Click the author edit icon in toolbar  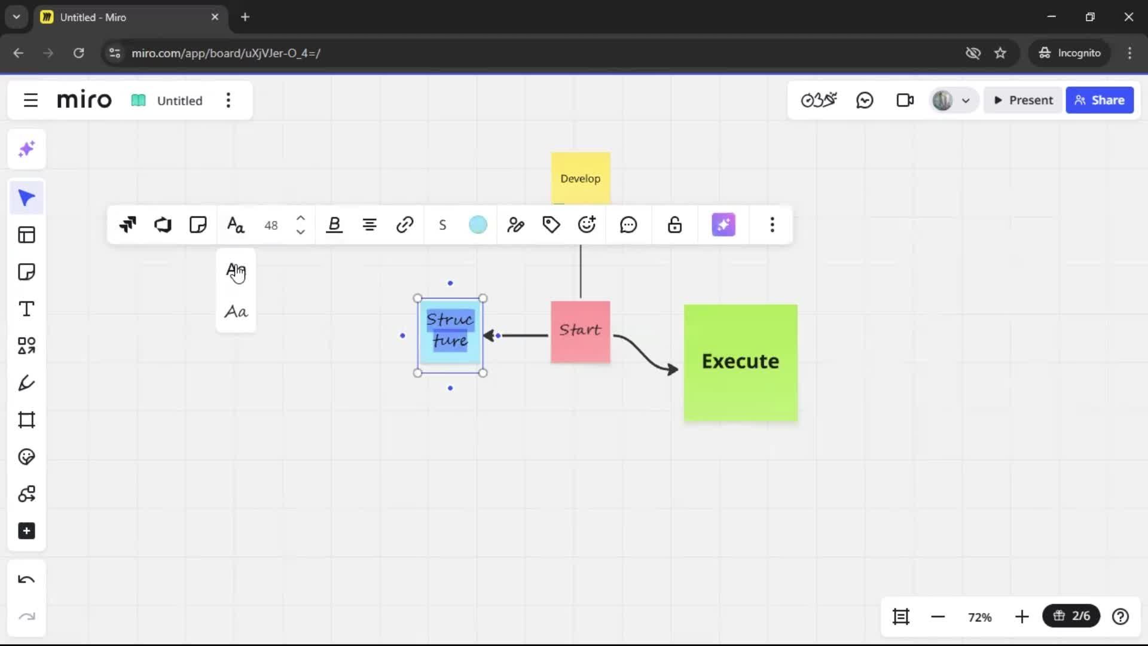pyautogui.click(x=515, y=225)
